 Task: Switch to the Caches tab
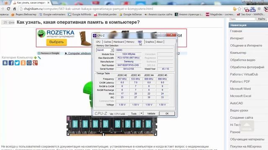[x=107, y=42]
